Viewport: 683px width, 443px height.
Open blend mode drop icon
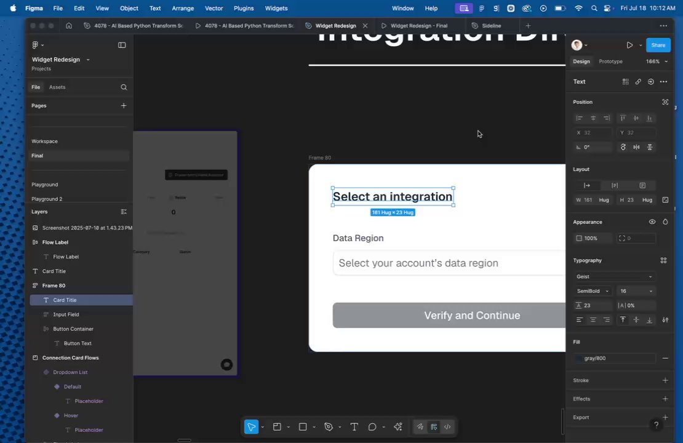click(665, 221)
